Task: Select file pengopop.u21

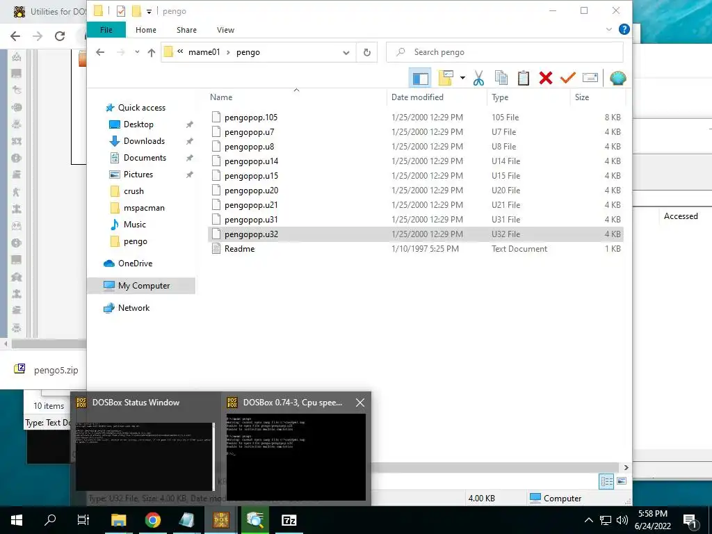Action: coord(251,205)
